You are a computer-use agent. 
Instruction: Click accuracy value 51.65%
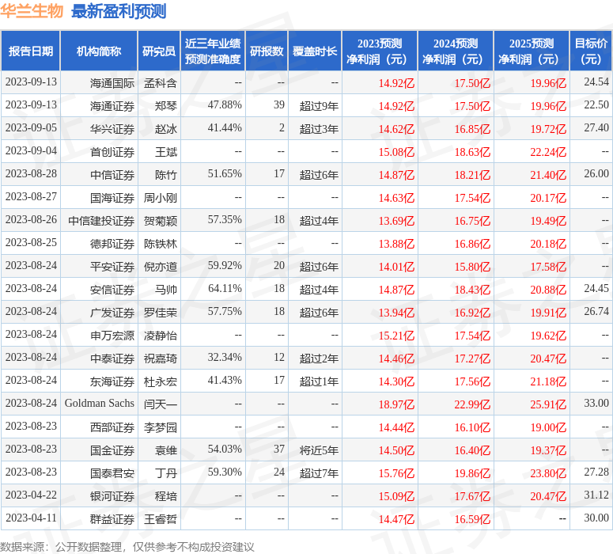225,173
